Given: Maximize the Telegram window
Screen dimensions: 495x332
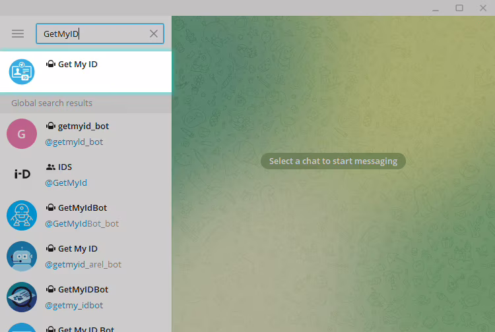Looking at the screenshot, I should coord(459,8).
